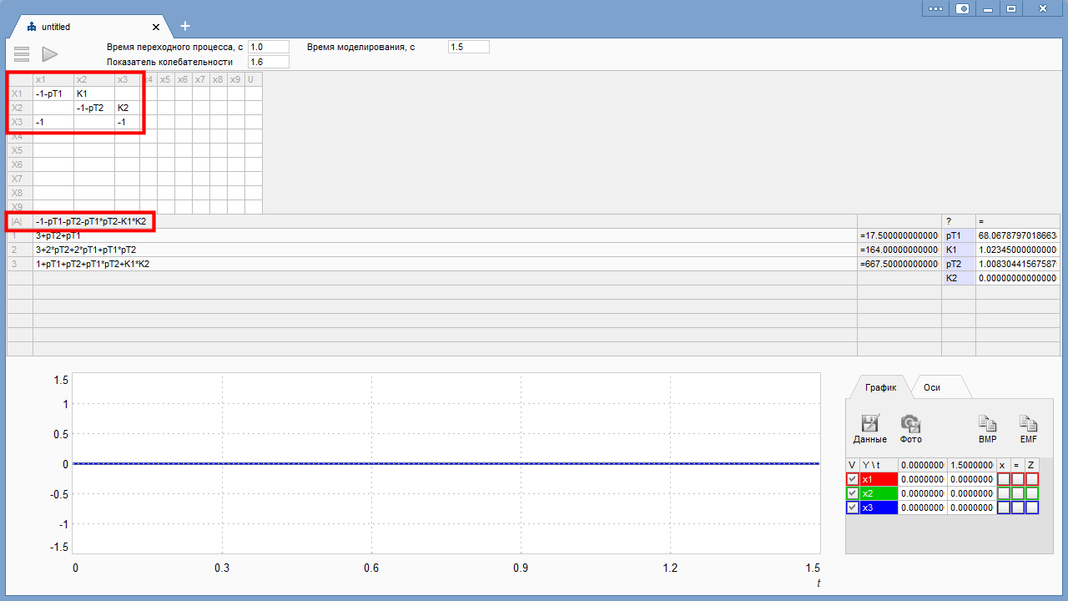
Task: Click the Y \ t header cell
Action: tap(879, 465)
